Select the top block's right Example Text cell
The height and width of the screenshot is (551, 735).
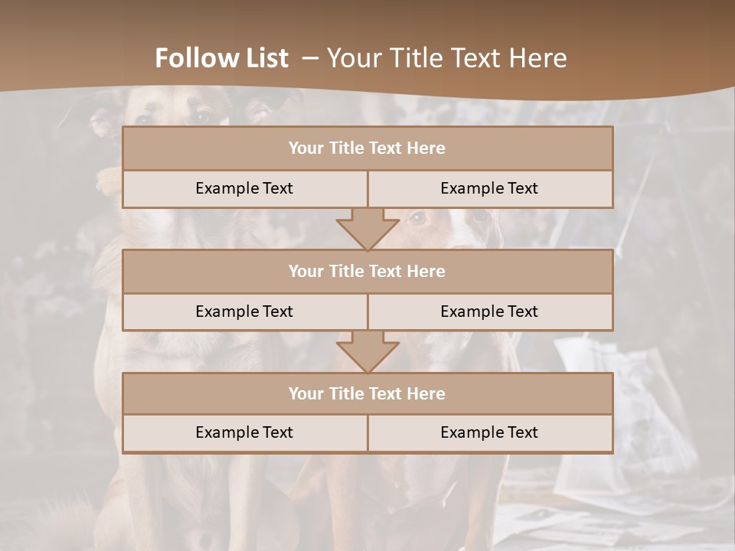[x=490, y=189]
